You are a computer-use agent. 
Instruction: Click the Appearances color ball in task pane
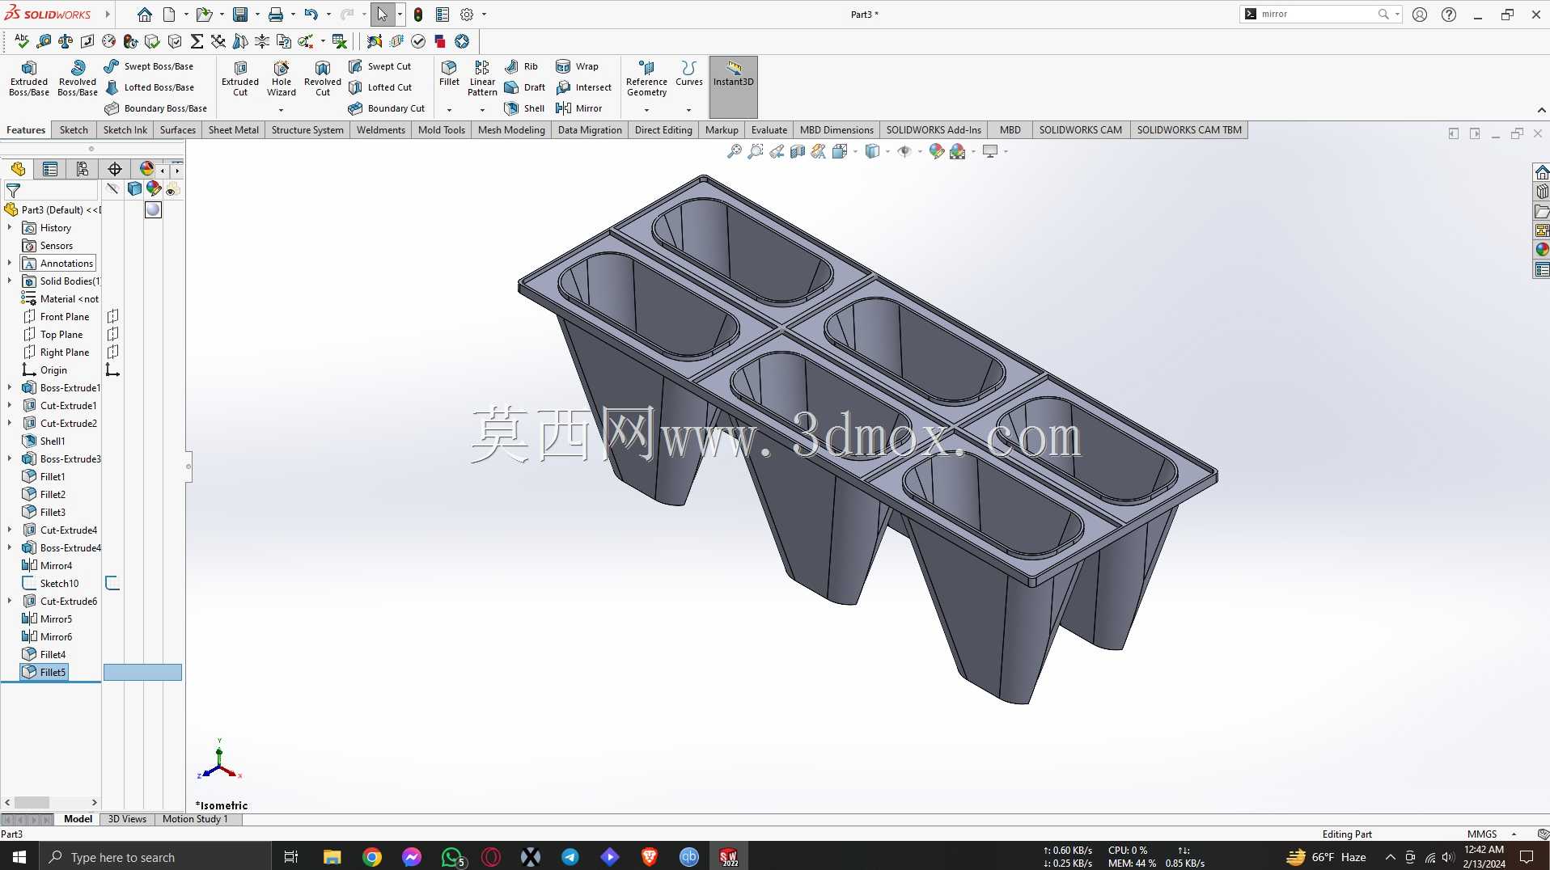click(x=1542, y=250)
